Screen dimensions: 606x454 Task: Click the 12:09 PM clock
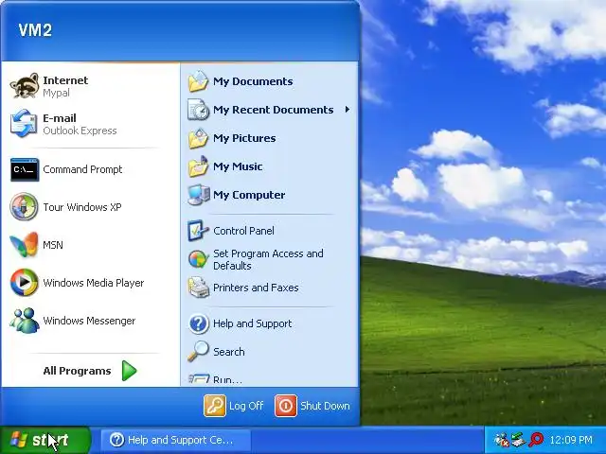coord(571,440)
